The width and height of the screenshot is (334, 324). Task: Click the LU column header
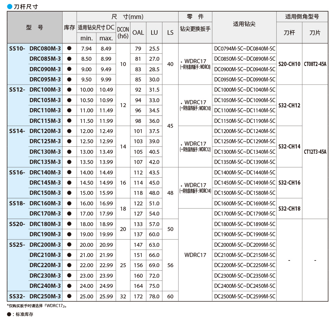click(x=154, y=33)
